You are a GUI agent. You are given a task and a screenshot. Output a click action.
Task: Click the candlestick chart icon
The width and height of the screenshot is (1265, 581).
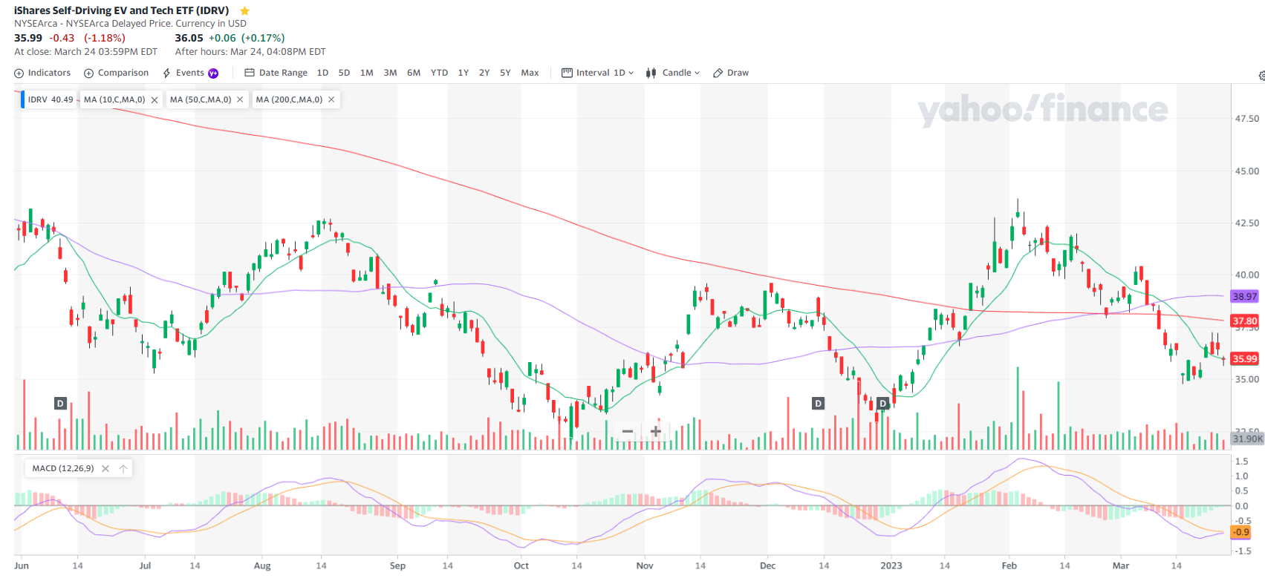651,73
